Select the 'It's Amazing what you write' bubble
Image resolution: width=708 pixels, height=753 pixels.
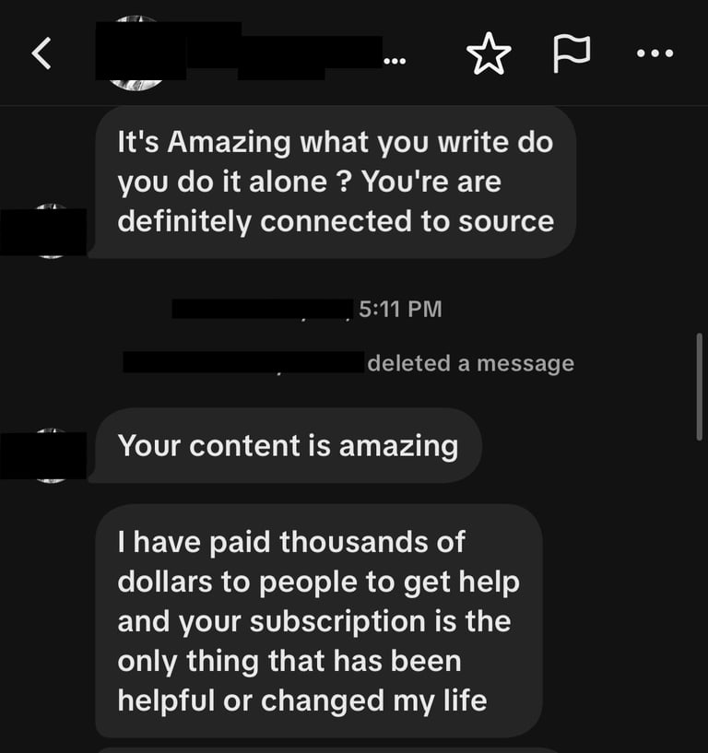(x=336, y=182)
